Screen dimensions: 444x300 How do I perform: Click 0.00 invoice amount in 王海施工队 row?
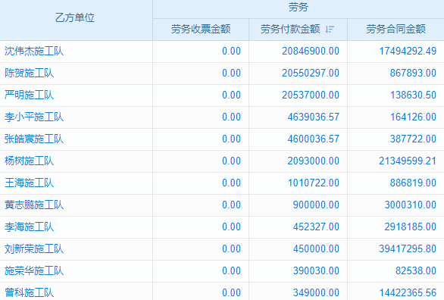[x=231, y=183]
